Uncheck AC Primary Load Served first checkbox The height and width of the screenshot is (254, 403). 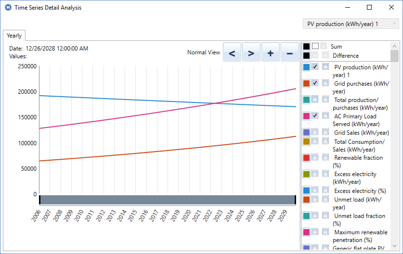click(315, 115)
